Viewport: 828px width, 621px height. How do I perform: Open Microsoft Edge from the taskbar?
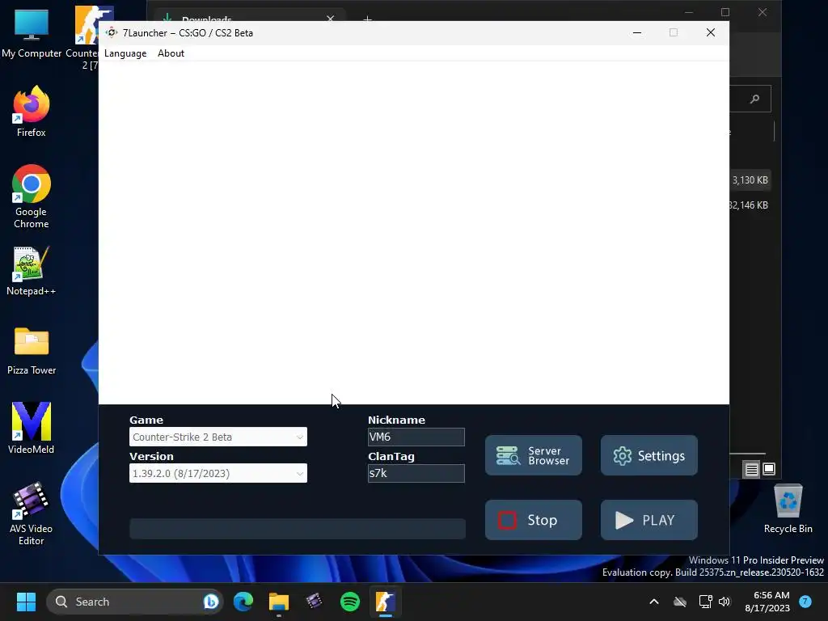(x=243, y=602)
